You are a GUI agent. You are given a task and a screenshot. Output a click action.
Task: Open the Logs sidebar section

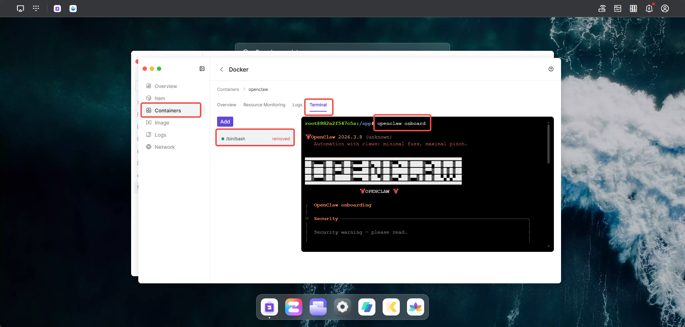[x=160, y=135]
